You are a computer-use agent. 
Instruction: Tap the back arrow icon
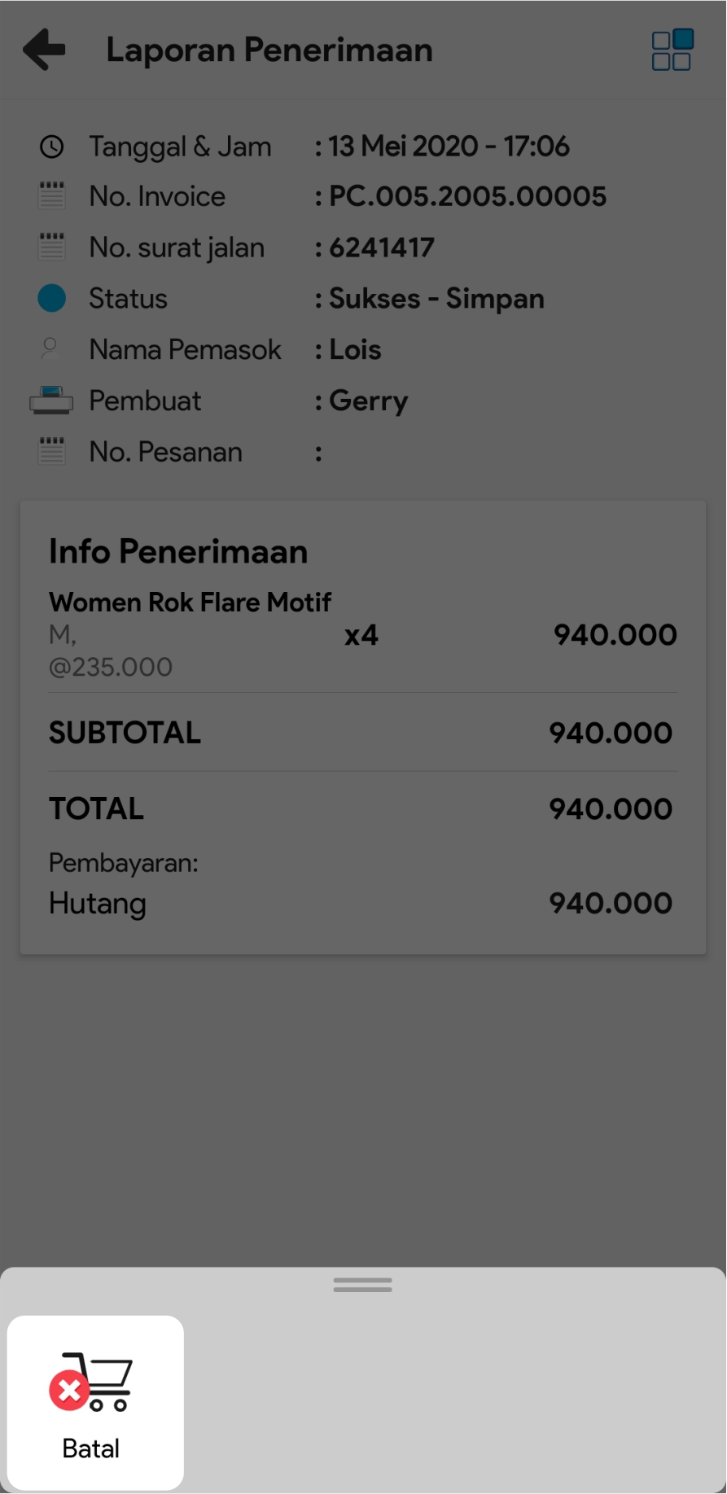(x=44, y=50)
